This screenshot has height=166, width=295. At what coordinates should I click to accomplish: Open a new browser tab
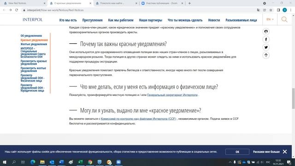[x=189, y=3]
